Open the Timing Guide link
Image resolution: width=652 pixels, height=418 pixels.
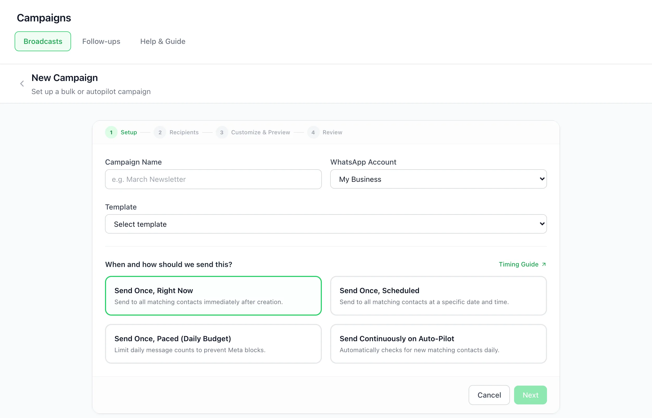click(522, 264)
